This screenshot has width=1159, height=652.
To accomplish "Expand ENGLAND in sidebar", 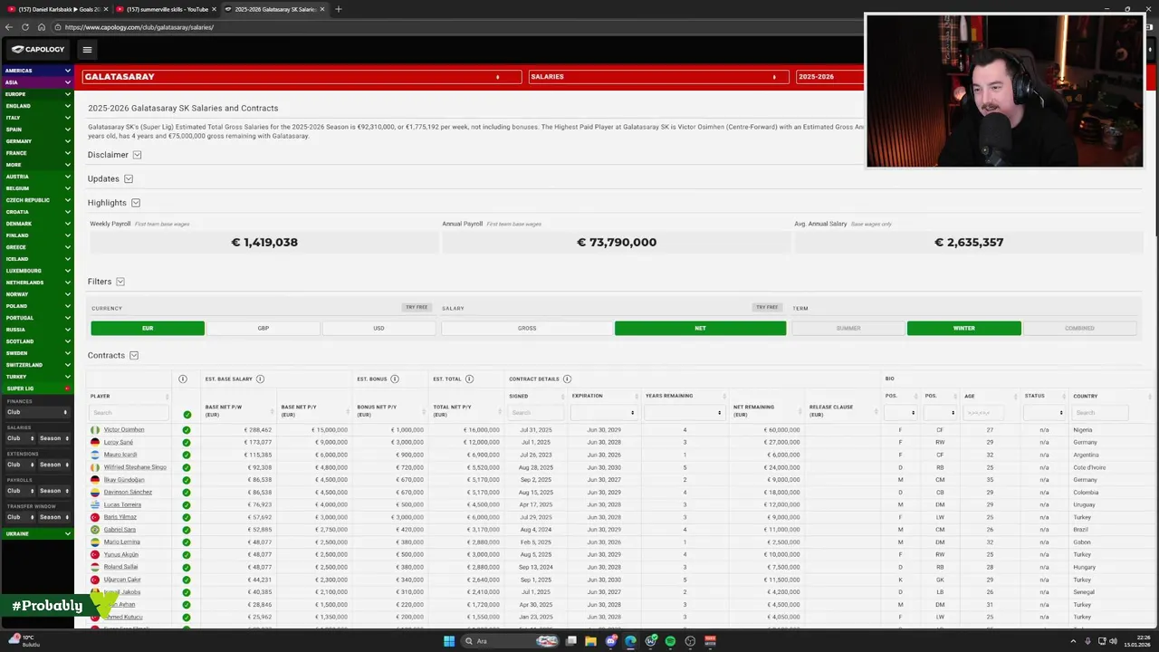I will pyautogui.click(x=37, y=106).
